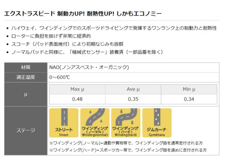Screen dimensions: 225x166
Task: Click the Max μ column header
Action: pos(77,89)
